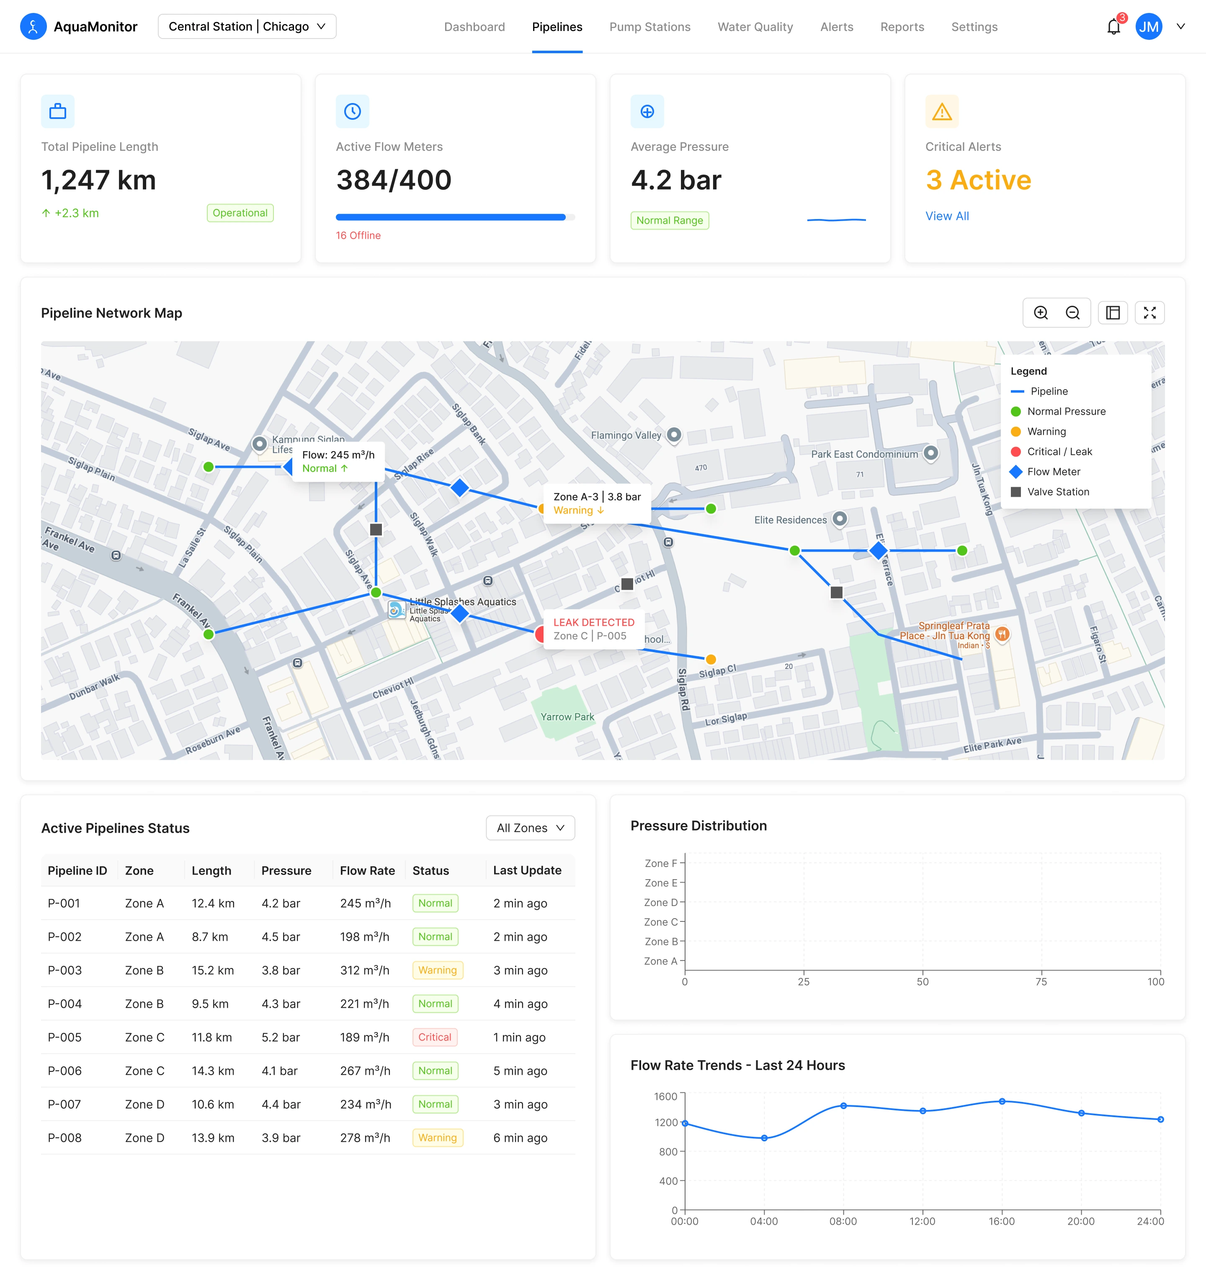Open the Central Station Chicago dropdown
The image size is (1206, 1280).
[247, 26]
